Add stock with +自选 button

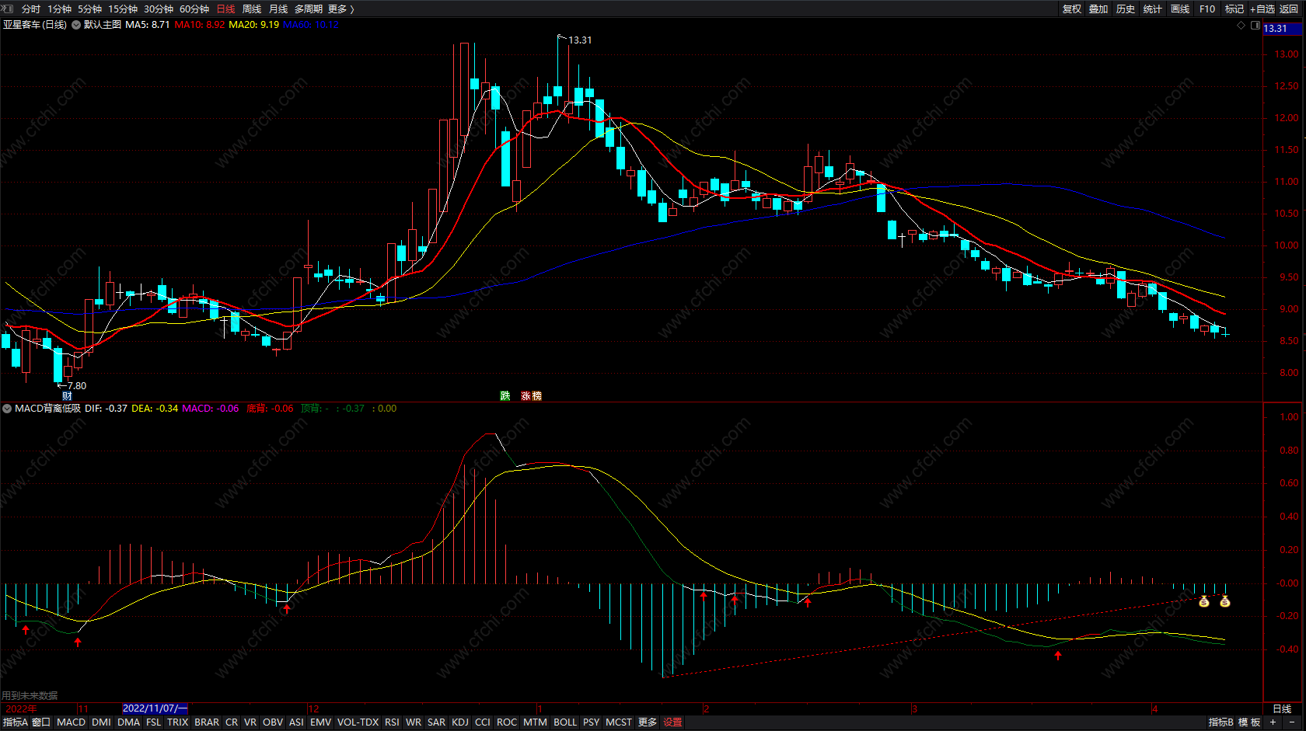(1262, 9)
